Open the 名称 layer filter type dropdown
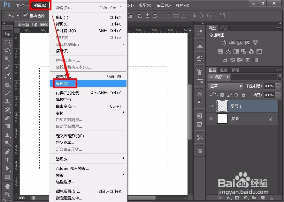Screen dimensions: 284x202 219,77
